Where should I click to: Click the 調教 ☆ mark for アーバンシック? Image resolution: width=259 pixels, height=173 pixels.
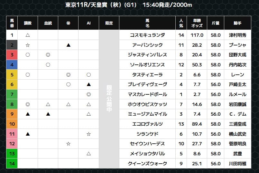point(28,45)
